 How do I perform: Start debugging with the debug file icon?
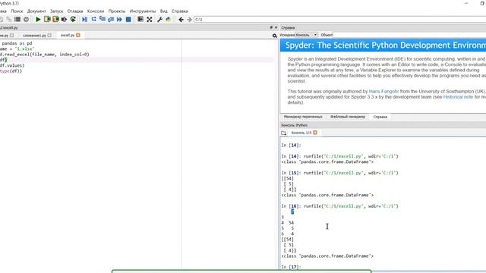coord(84,20)
